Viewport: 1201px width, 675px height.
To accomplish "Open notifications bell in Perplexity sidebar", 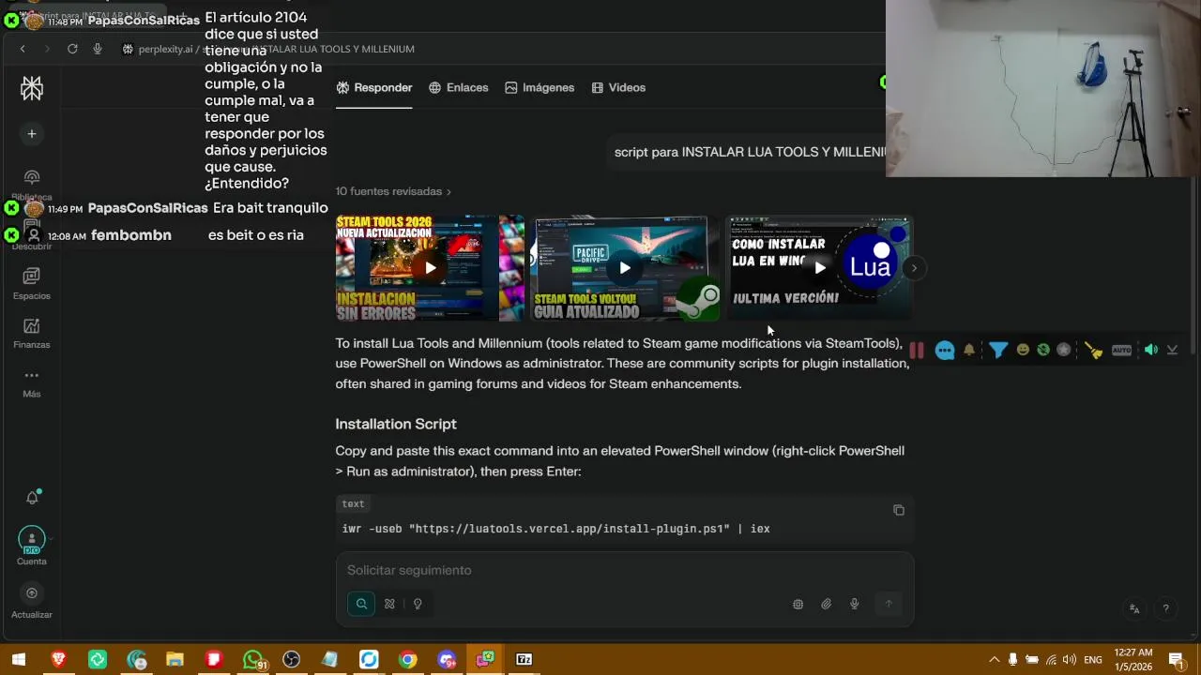I will click(32, 498).
